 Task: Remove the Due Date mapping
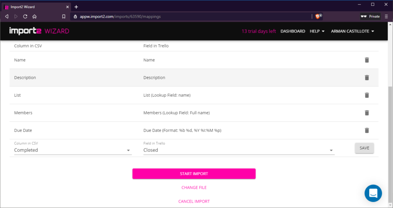point(367,130)
